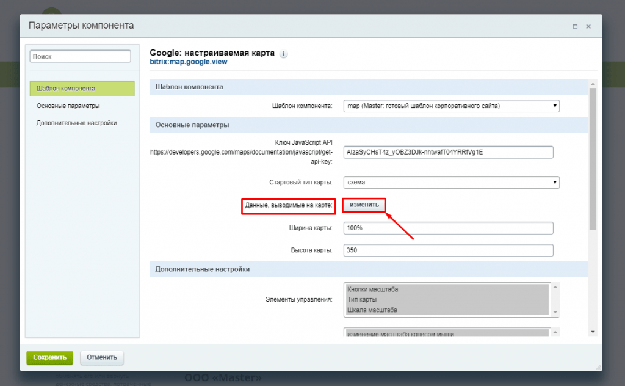625x386 pixels.
Task: Expand the starting map type dropdown
Action: [451, 182]
